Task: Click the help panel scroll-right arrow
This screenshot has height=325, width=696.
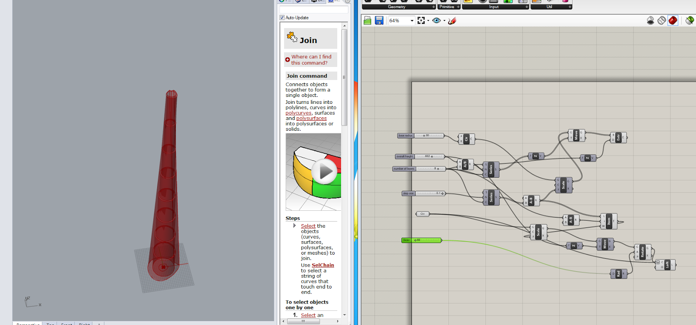Action: [x=338, y=321]
